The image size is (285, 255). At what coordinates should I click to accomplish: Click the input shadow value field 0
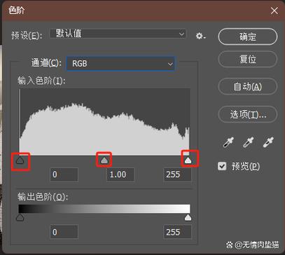click(x=64, y=174)
